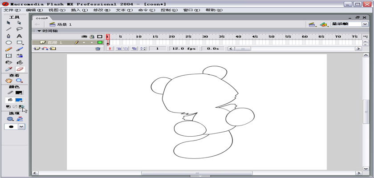Toggle lock dot of layer 图层 1
The width and height of the screenshot is (374, 178).
coord(92,43)
